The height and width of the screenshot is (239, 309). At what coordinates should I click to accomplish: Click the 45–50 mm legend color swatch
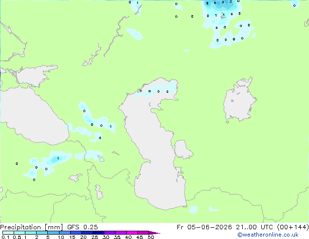coord(143,233)
